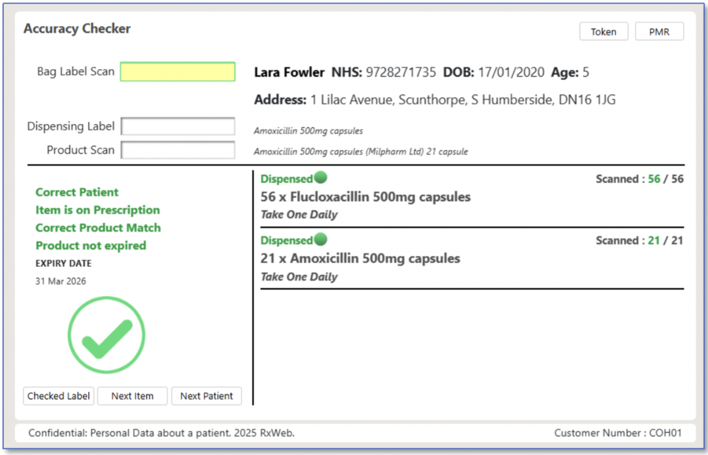Click the Item is on Prescription status

[97, 210]
